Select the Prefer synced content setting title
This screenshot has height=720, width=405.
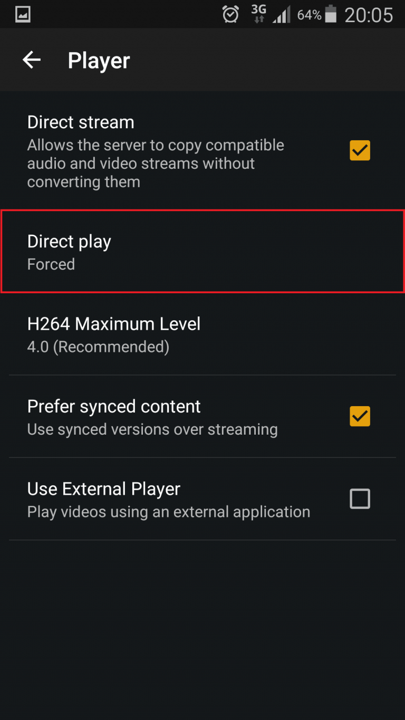(x=114, y=407)
